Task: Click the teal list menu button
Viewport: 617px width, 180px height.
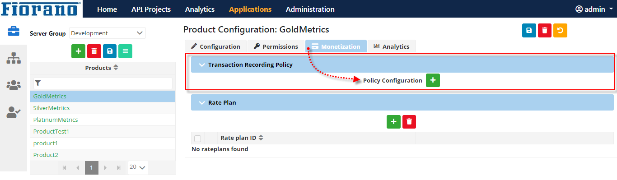Action: click(125, 51)
